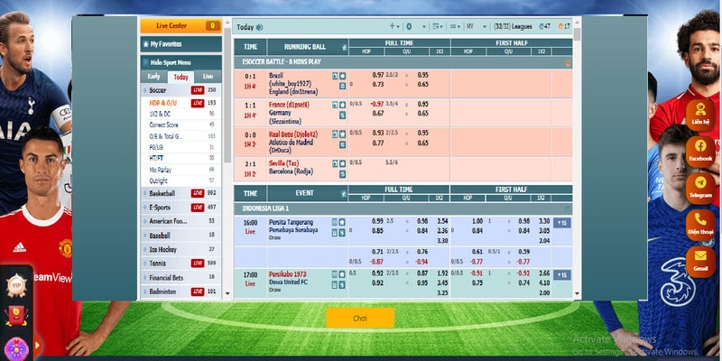Click Brazil home odds 0.97
The width and height of the screenshot is (722, 361).
[x=378, y=75]
